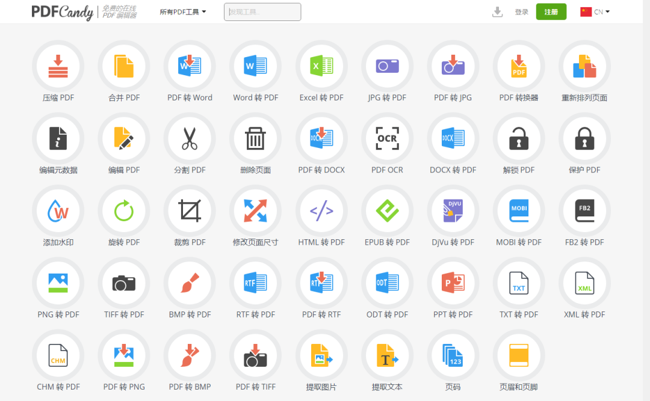This screenshot has width=650, height=401.
Task: Open the 合并 PDF merge tool
Action: point(124,66)
